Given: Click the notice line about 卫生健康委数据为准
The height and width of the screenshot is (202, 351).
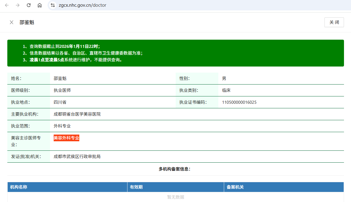Looking at the screenshot, I should pos(83,53).
